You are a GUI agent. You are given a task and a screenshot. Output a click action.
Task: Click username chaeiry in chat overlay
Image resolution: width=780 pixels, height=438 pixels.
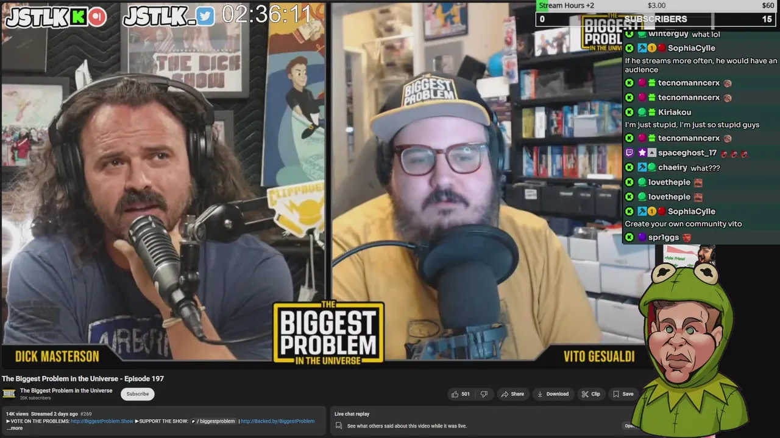coord(673,167)
